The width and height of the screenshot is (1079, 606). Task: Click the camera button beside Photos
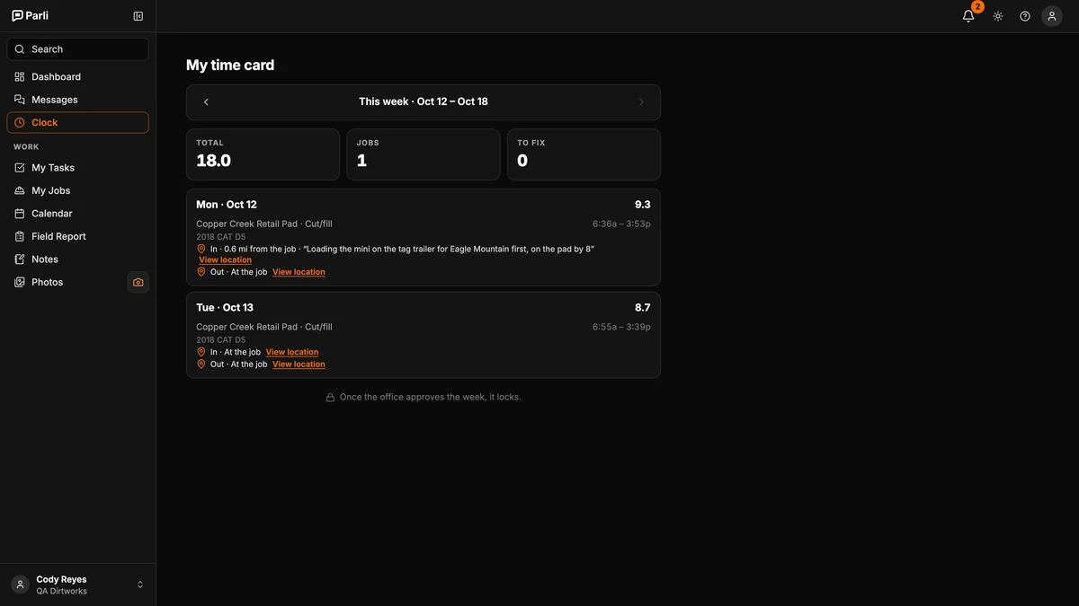click(138, 283)
